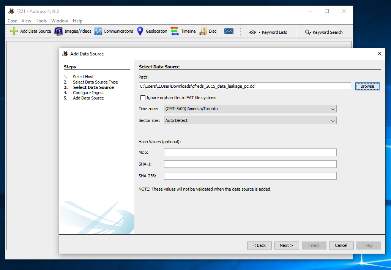
Task: Open the Timeline icon in toolbar
Action: [x=175, y=31]
